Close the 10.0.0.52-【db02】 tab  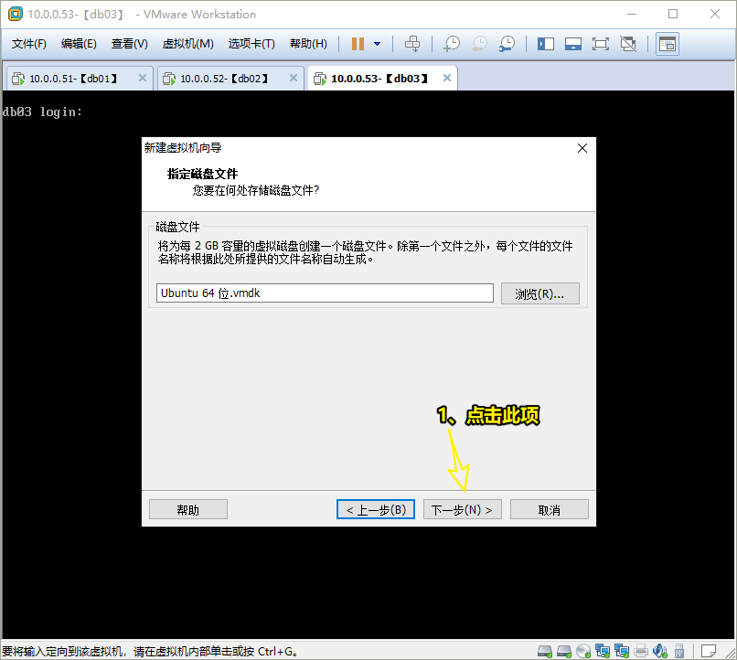coord(293,79)
